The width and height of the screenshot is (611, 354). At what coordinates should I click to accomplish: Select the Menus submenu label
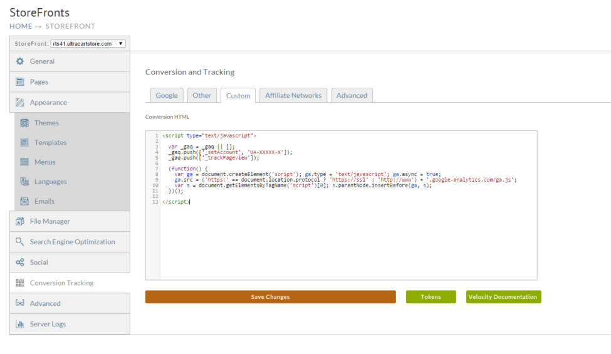point(45,162)
